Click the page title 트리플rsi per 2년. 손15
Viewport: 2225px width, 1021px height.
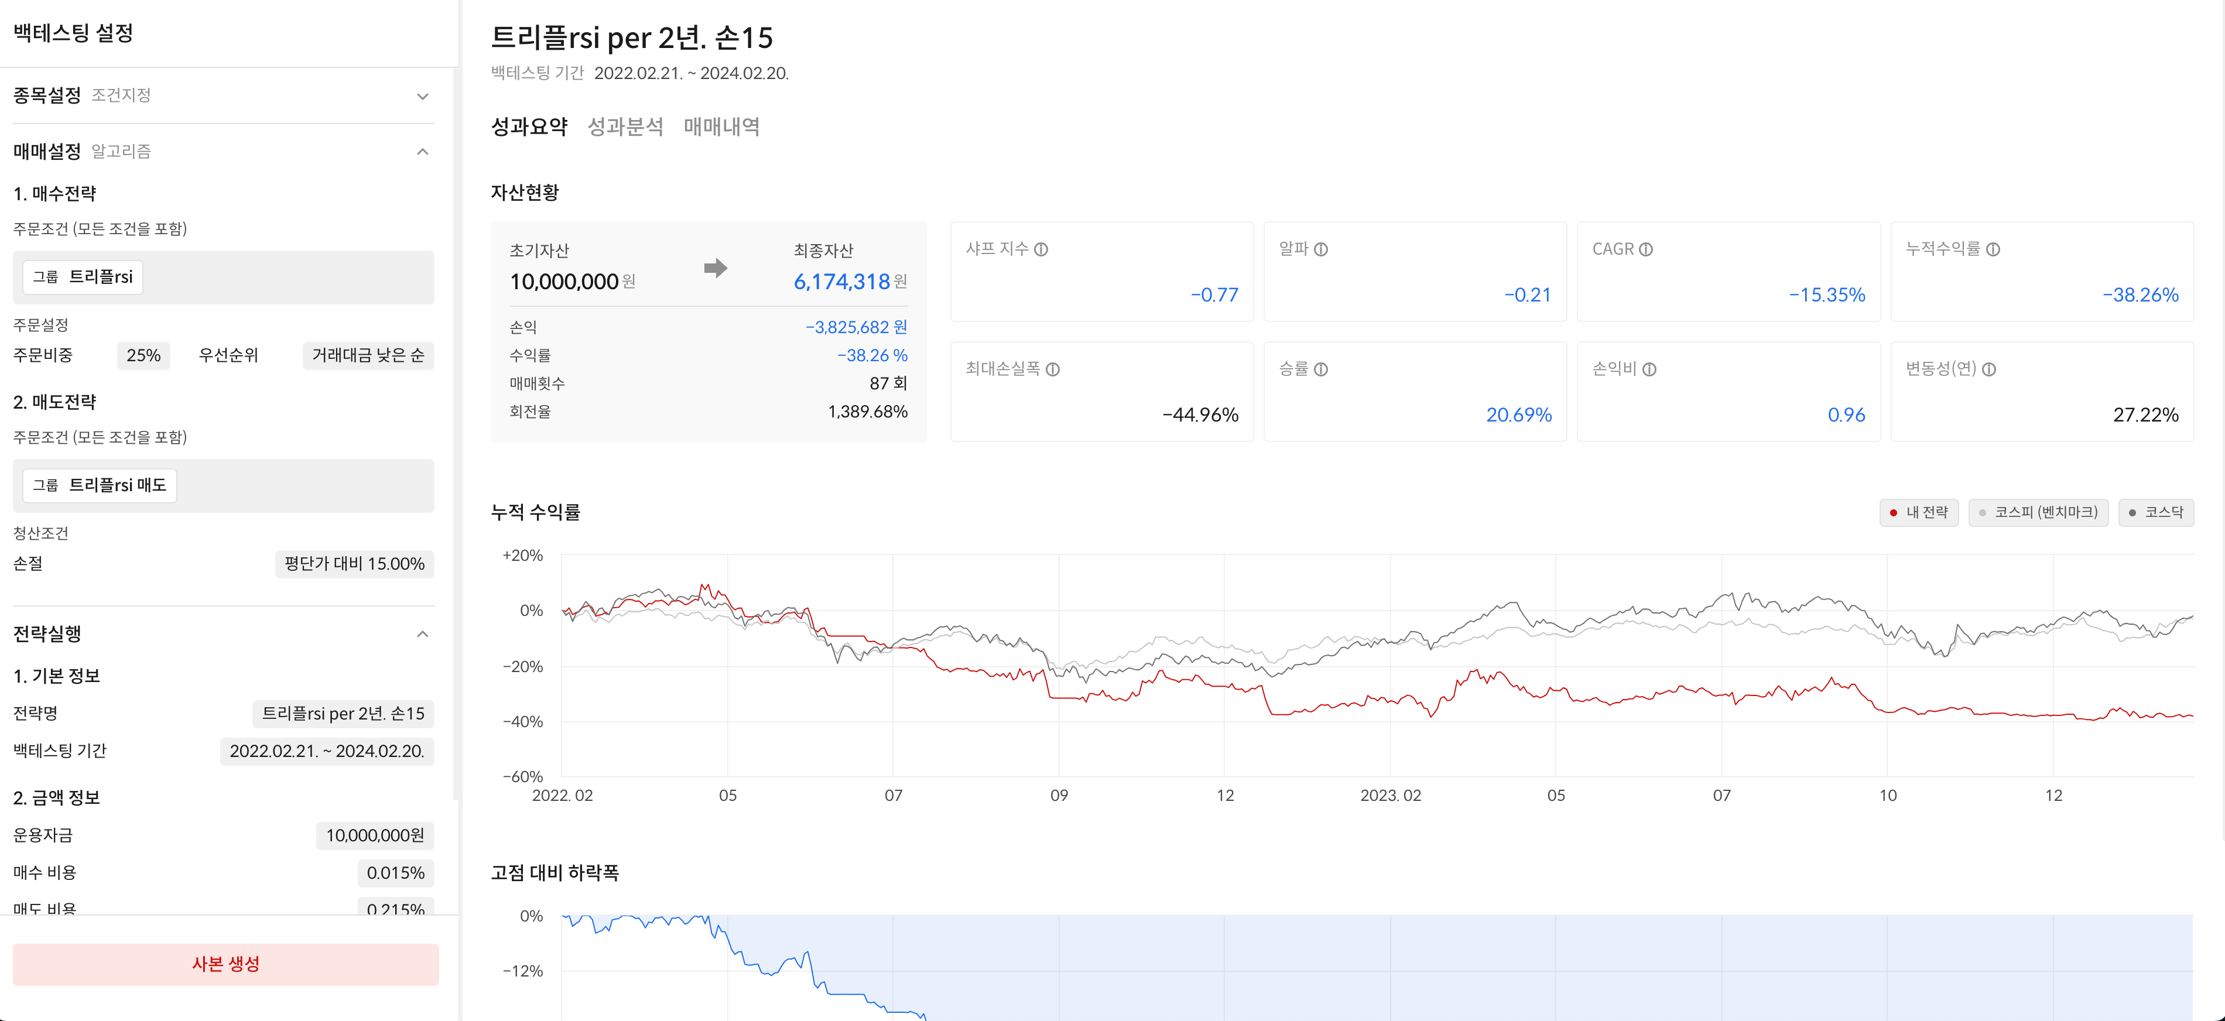(631, 38)
